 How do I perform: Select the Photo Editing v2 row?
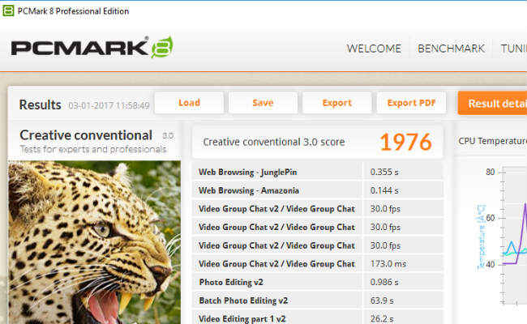tap(318, 282)
